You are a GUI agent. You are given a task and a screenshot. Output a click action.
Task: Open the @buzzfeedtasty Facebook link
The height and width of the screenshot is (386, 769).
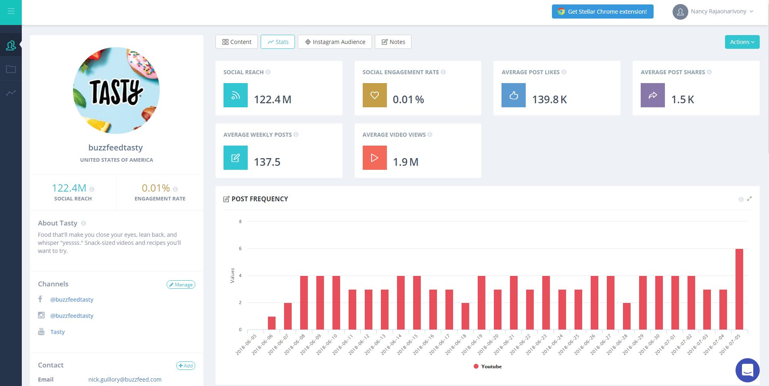pos(72,300)
